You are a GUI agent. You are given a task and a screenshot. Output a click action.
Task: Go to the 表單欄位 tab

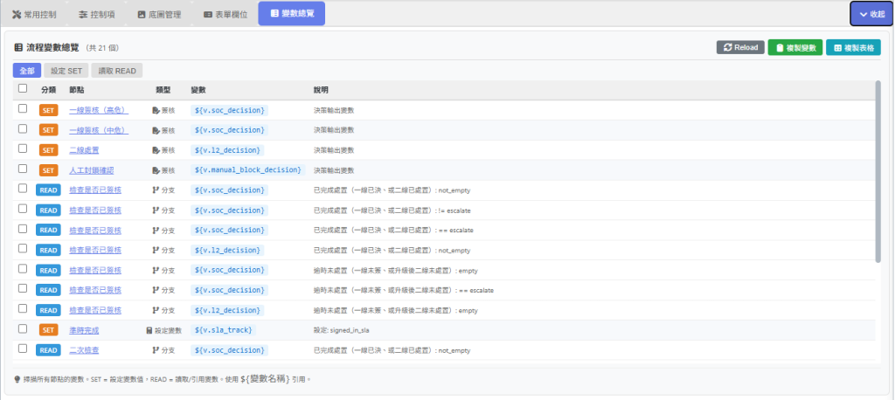[x=225, y=15]
